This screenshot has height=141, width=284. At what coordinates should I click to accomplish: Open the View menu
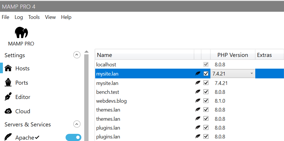(x=50, y=17)
